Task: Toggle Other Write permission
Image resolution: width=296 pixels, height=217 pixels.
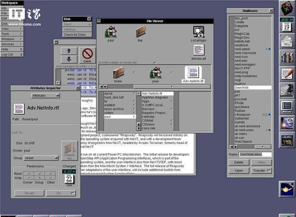Action: click(50, 178)
